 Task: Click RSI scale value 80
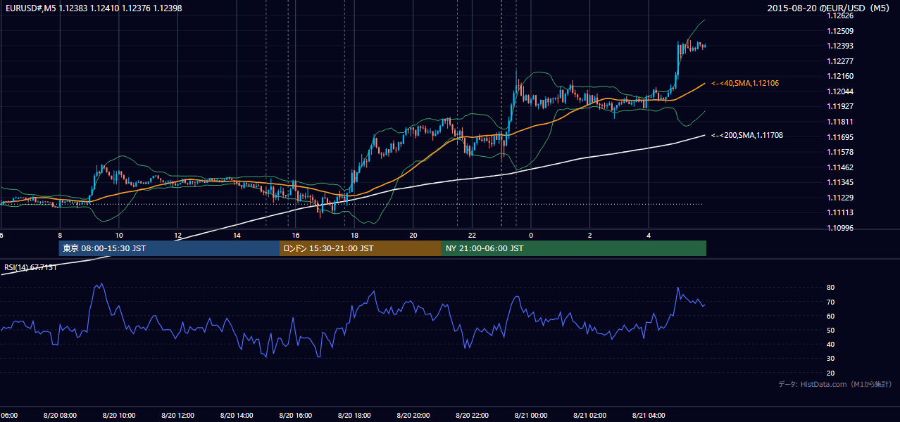pos(831,288)
